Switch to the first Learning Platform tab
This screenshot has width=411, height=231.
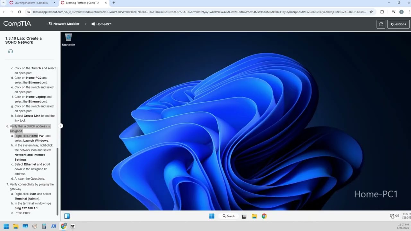(x=31, y=3)
